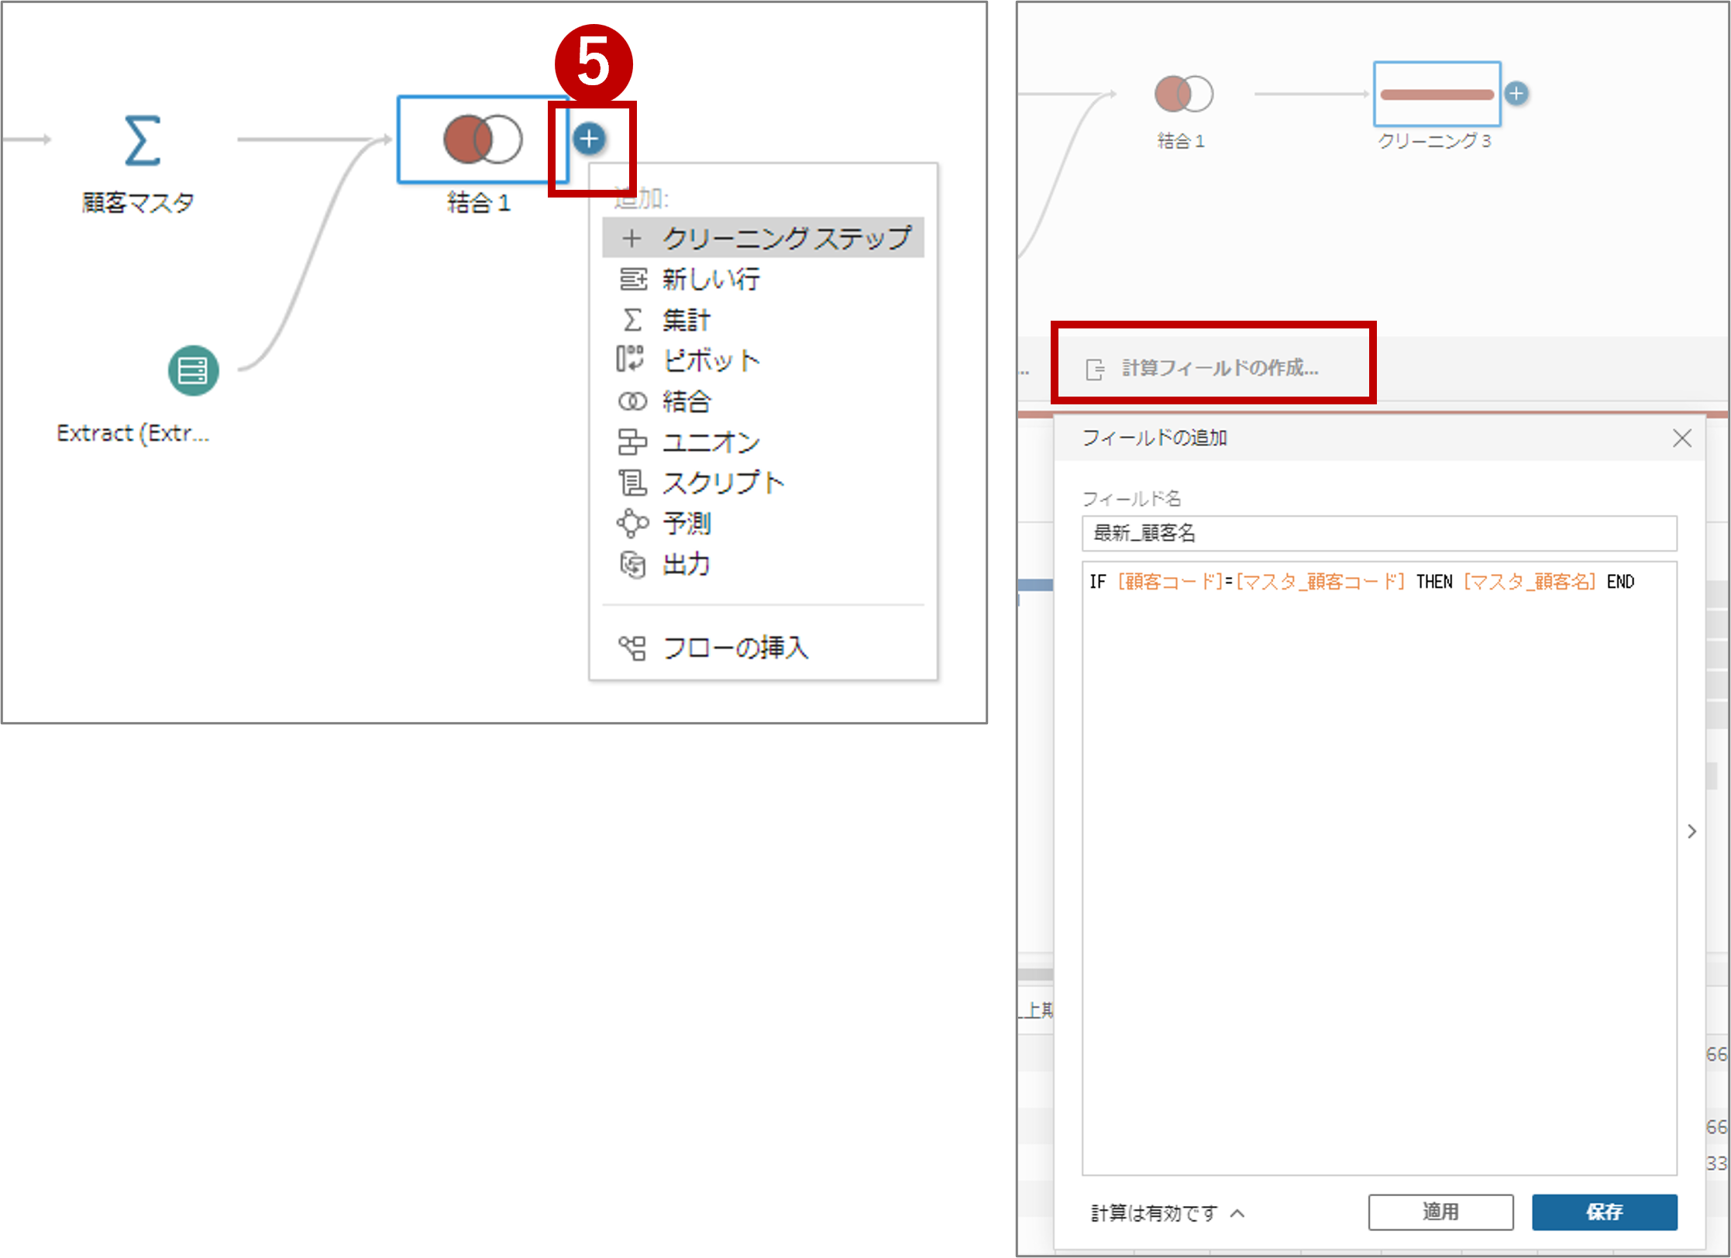Choose ピボット from the add menu
1731x1258 pixels.
click(x=763, y=360)
